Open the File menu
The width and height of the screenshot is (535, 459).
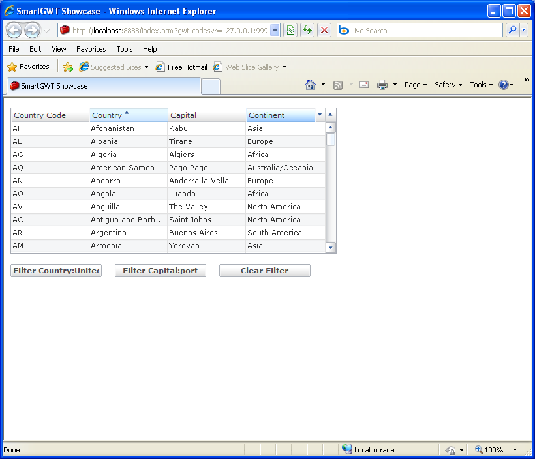[x=14, y=49]
